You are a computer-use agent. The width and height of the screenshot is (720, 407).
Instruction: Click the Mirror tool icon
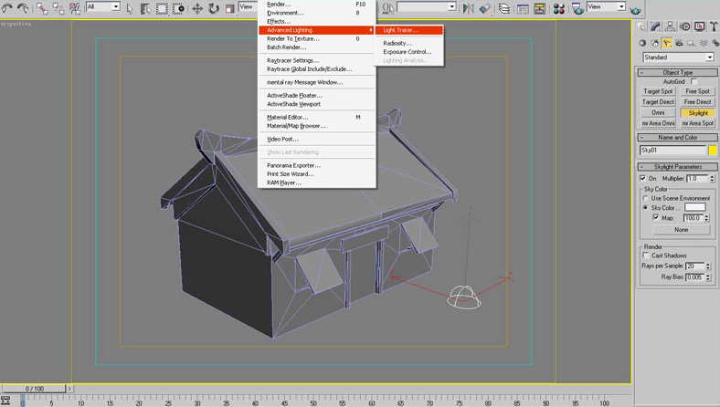(468, 7)
